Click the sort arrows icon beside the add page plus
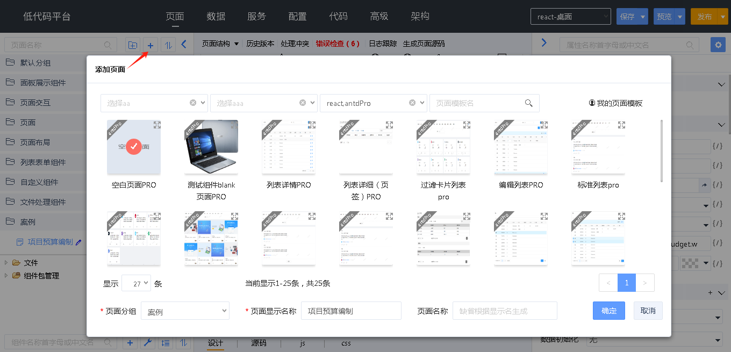 point(169,45)
